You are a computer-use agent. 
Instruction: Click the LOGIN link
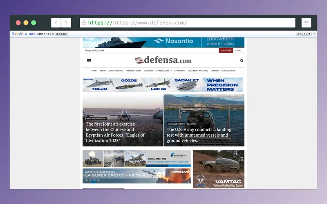[x=237, y=50]
